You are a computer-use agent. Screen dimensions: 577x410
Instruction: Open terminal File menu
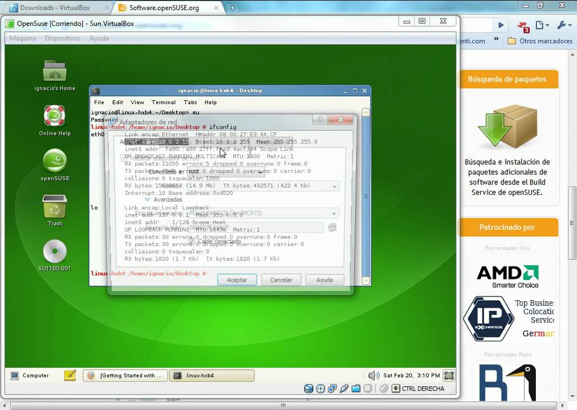pyautogui.click(x=99, y=102)
